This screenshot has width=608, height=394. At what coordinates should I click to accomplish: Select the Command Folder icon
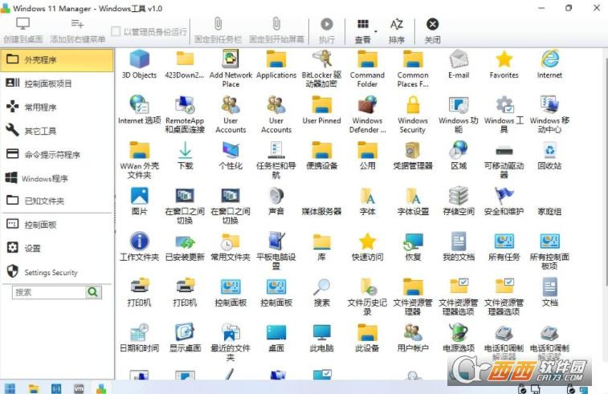click(x=367, y=68)
